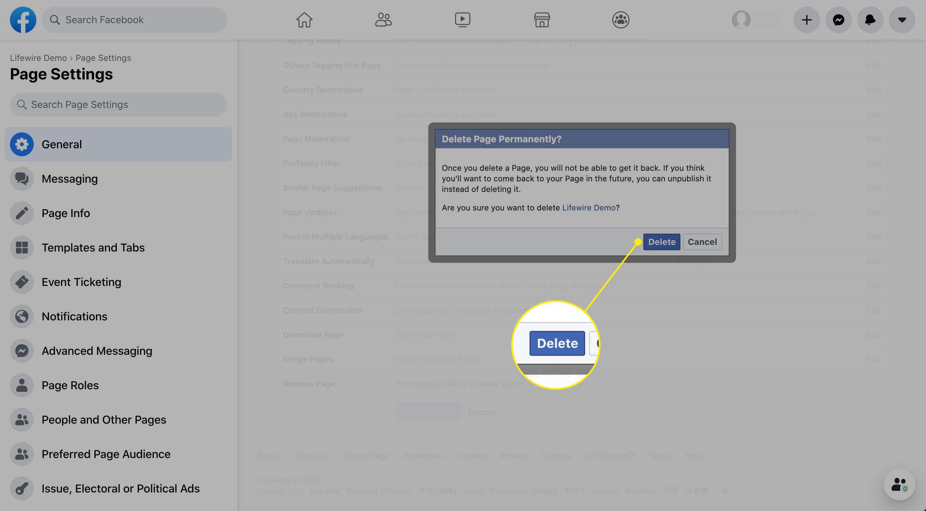Select Notifications in settings sidebar
This screenshot has height=511, width=926.
tap(118, 316)
